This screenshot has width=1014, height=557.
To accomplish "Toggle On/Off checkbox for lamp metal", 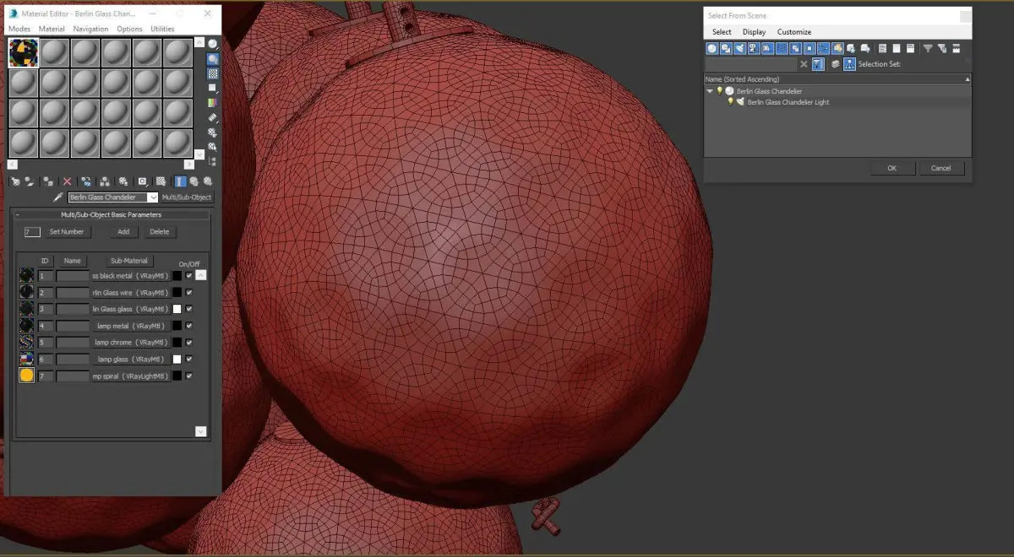I will tap(189, 326).
